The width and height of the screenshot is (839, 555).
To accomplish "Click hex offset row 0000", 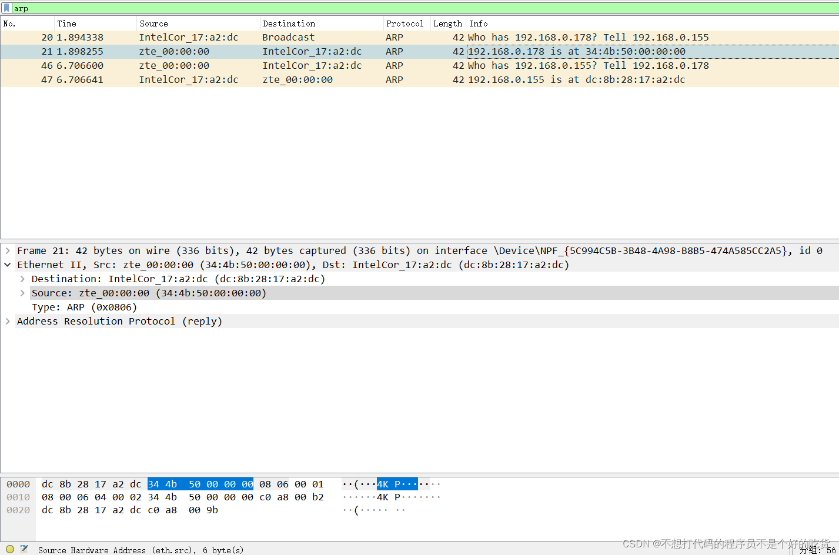I will (18, 484).
